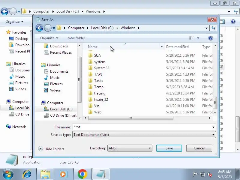The image size is (240, 180).
Task: Click Hide Folders toggle button
Action: 51,149
